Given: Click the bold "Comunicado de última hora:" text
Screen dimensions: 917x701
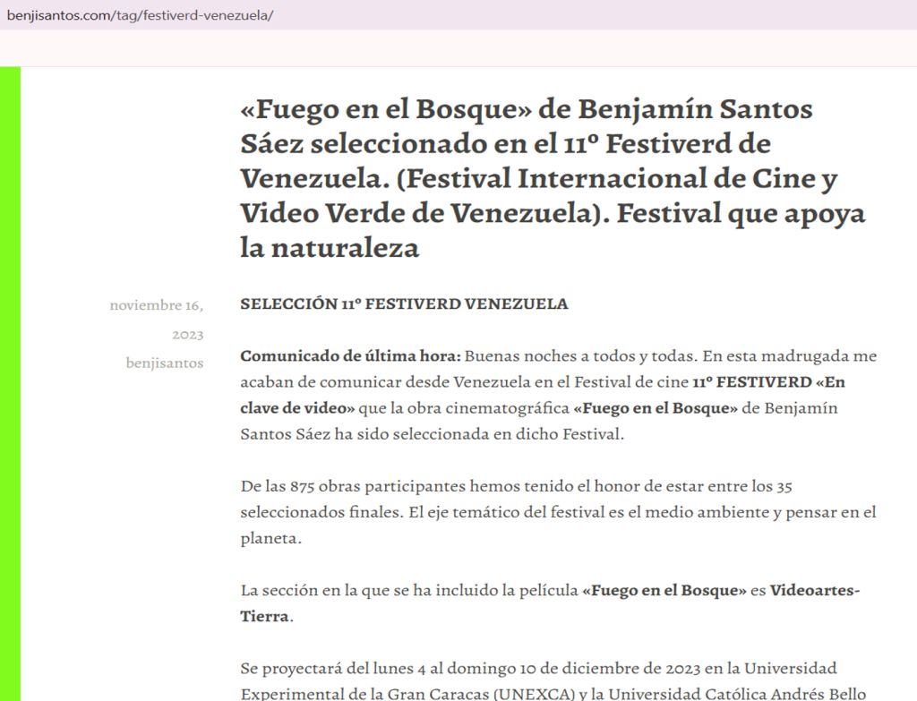Looking at the screenshot, I should pyautogui.click(x=350, y=355).
